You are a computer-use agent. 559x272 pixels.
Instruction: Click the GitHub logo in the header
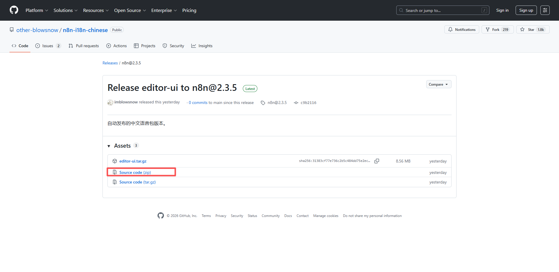tap(14, 10)
